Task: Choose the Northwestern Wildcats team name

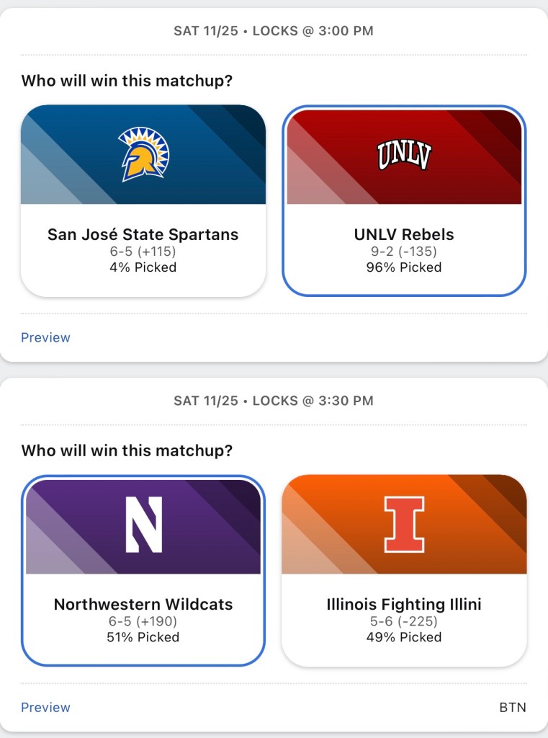Action: coord(143,604)
